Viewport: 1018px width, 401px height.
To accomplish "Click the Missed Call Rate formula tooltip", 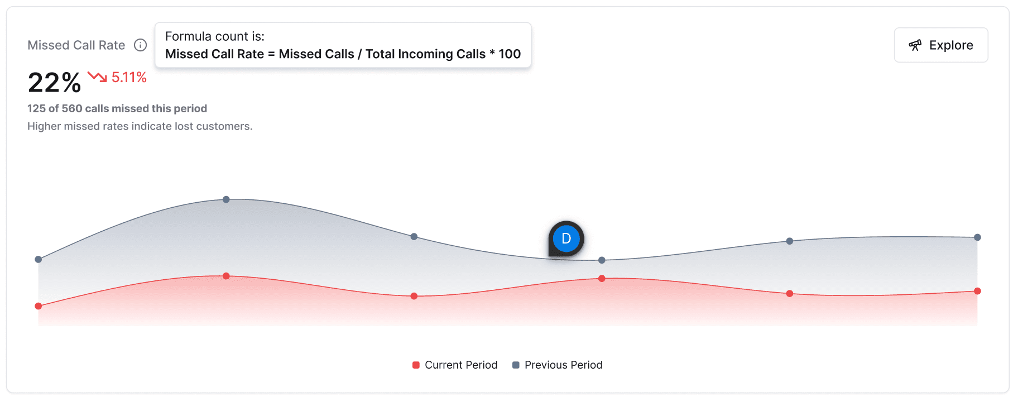I will coord(343,45).
